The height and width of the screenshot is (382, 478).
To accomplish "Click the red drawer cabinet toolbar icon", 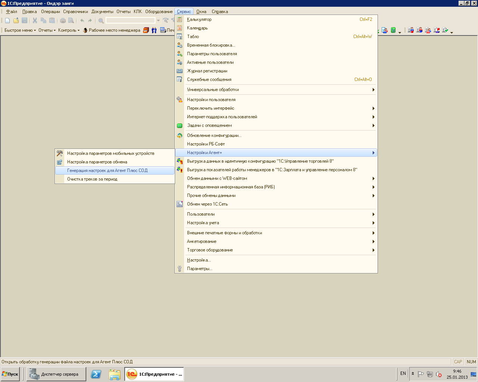I will tap(146, 30).
